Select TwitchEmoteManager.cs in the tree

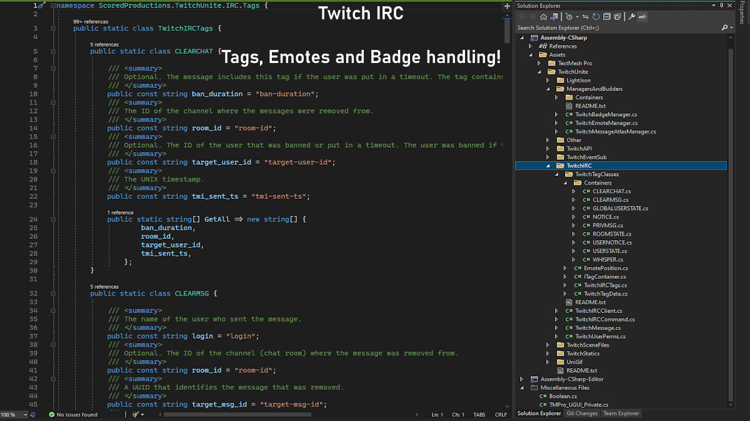(606, 123)
